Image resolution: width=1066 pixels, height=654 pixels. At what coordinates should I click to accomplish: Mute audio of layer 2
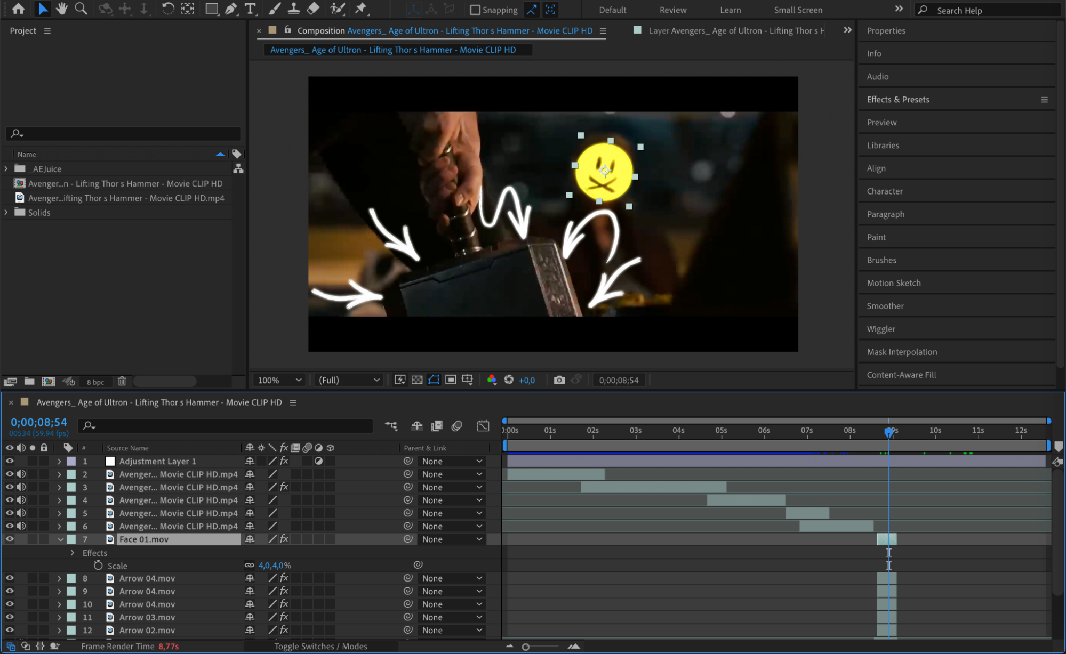pos(21,474)
